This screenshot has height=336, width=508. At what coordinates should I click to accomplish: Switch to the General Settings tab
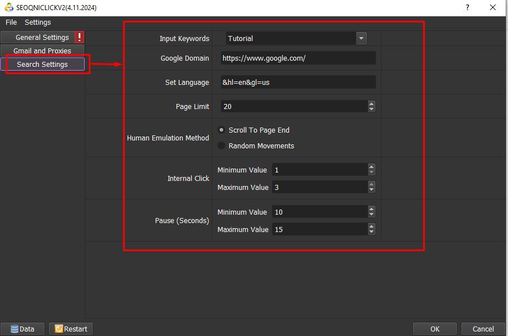click(x=42, y=37)
